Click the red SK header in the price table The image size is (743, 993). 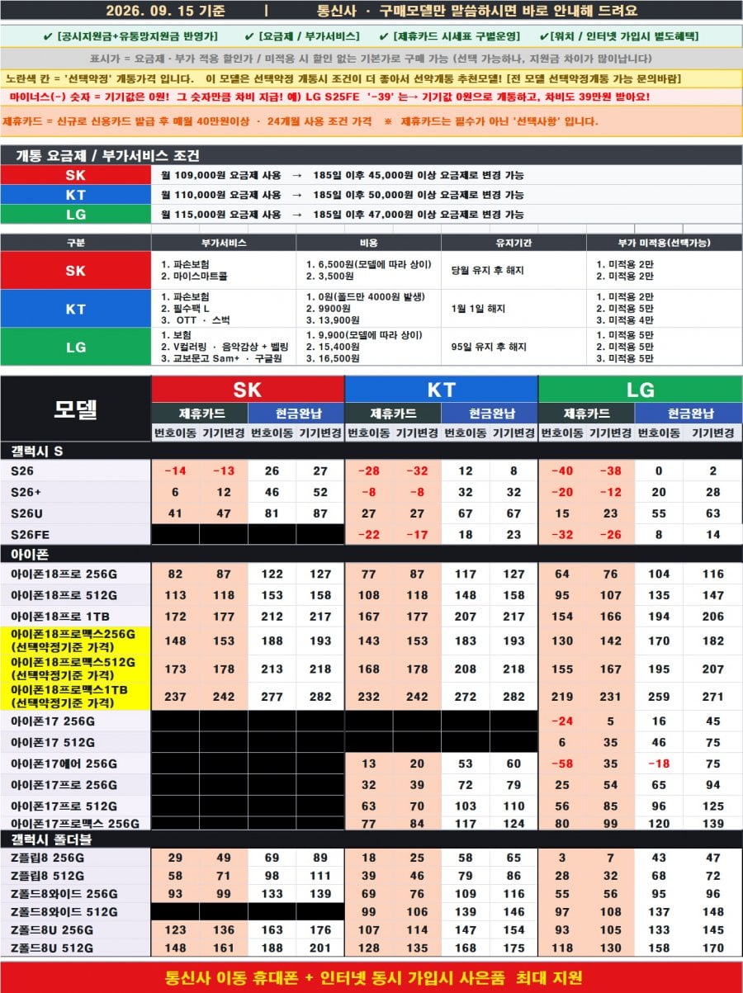point(248,390)
